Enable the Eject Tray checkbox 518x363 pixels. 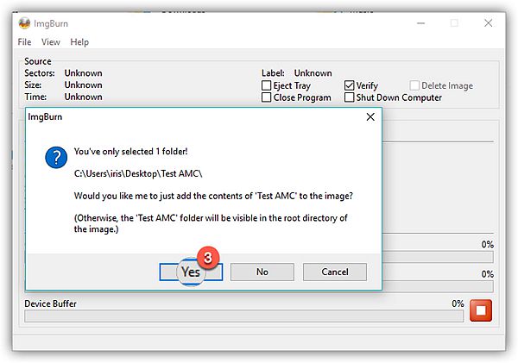[x=267, y=86]
